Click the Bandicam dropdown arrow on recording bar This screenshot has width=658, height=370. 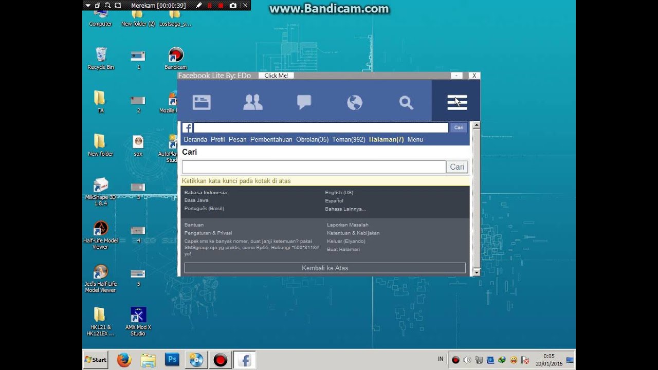[88, 5]
